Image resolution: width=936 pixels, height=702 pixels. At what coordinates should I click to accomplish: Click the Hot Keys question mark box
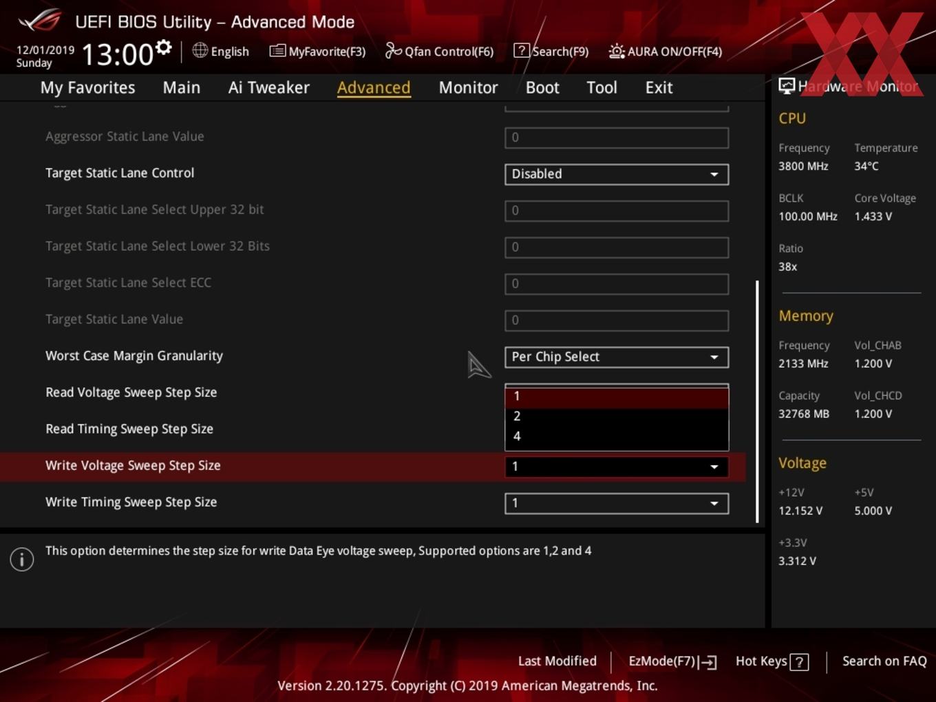799,662
